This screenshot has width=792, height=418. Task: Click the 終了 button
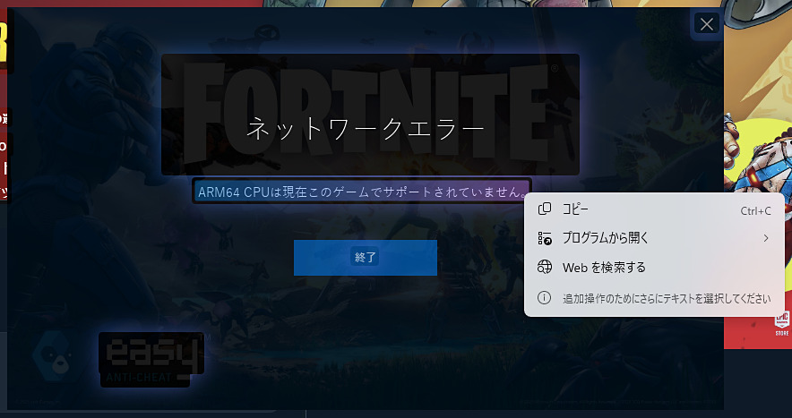pos(366,258)
